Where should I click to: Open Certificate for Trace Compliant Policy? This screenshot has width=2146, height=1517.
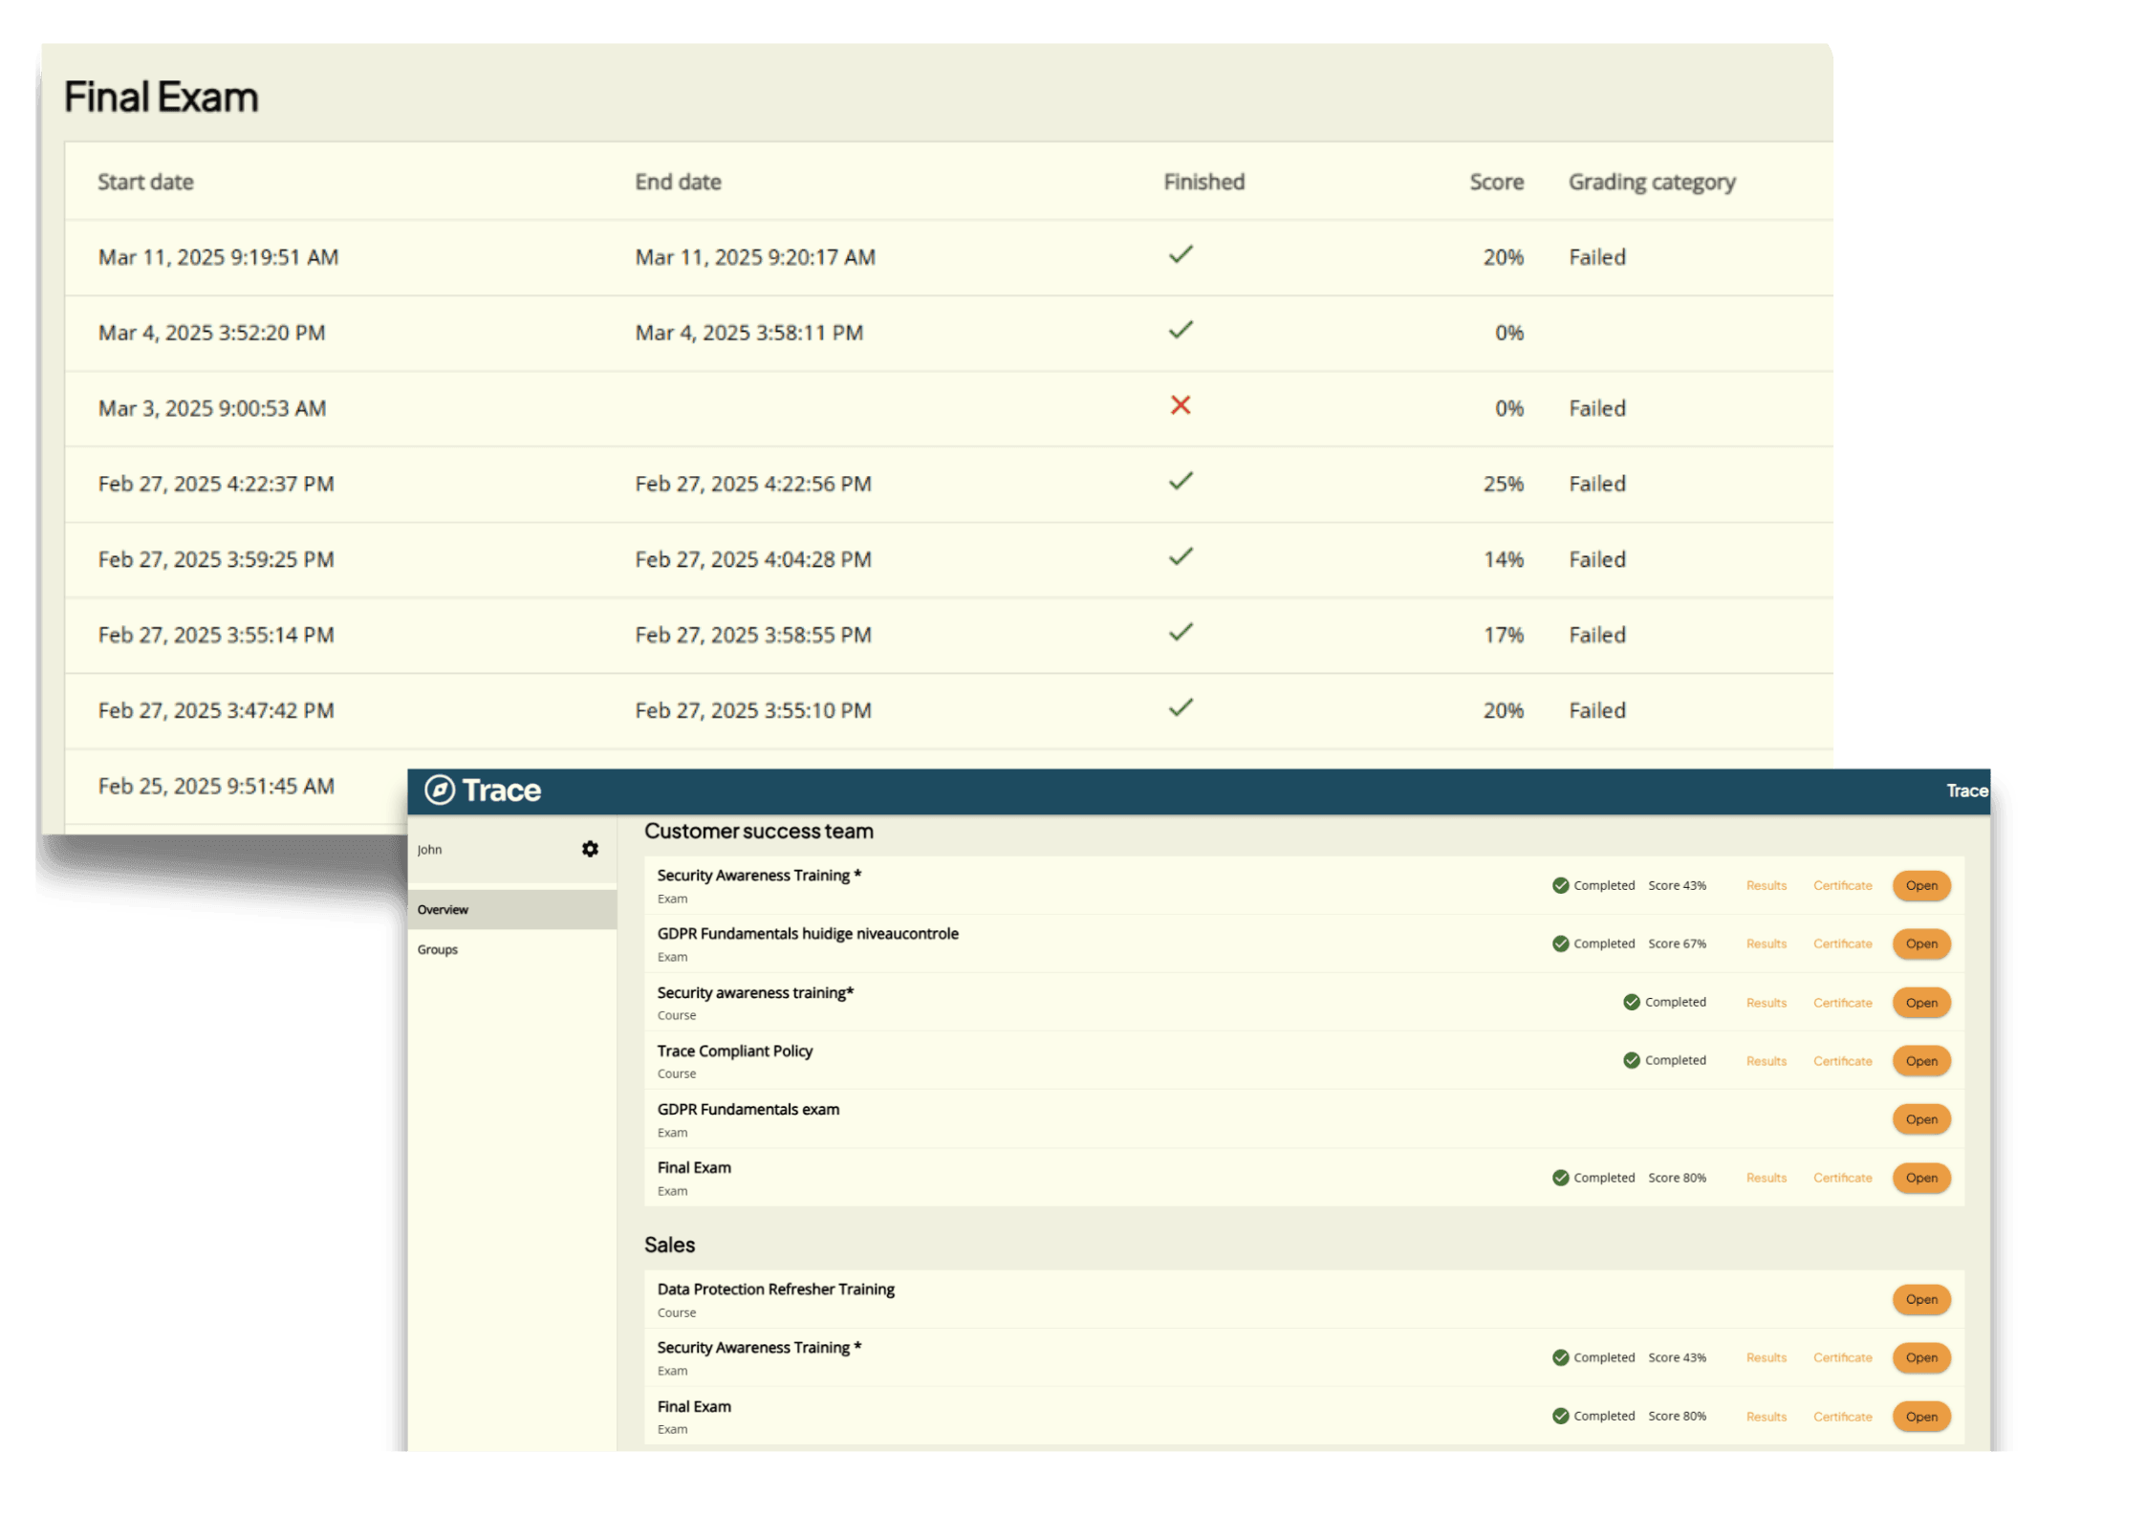1842,1061
